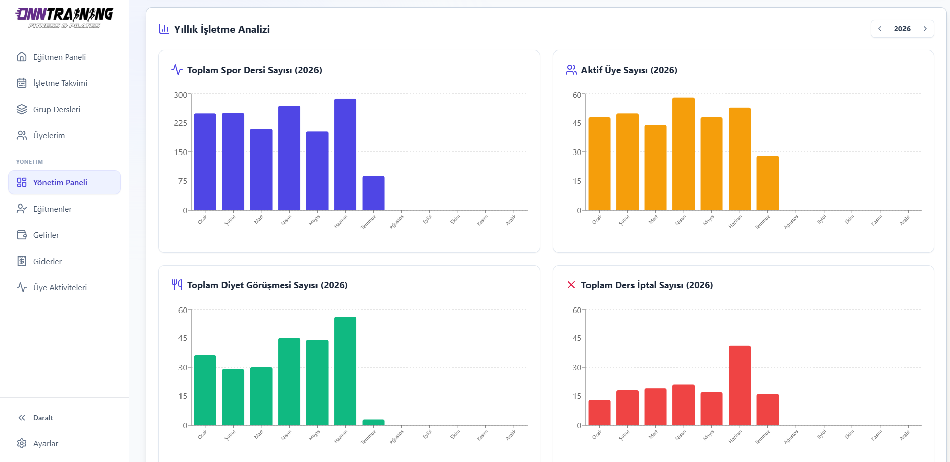The image size is (950, 462).
Task: Open İşletme Takvimi calendar icon
Action: click(22, 83)
